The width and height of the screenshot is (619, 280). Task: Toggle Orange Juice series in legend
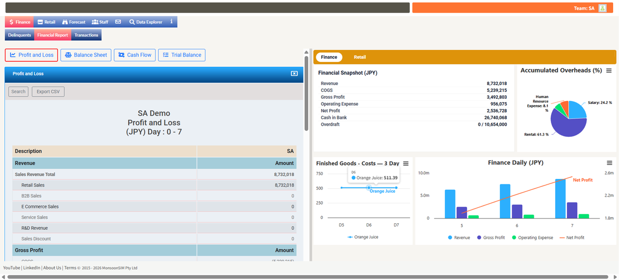[x=363, y=237]
